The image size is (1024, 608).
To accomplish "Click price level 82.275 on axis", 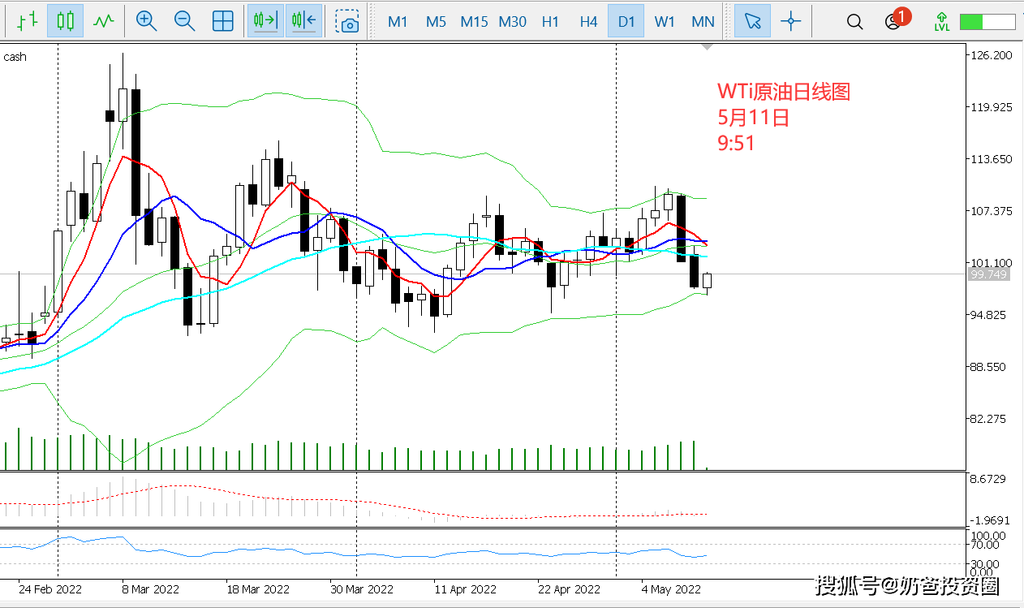I will click(x=989, y=419).
